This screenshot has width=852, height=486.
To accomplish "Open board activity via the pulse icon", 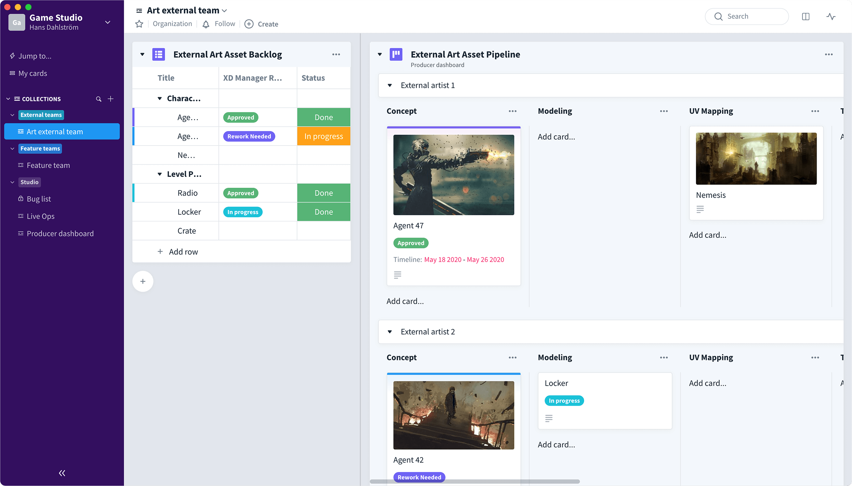I will [x=831, y=17].
